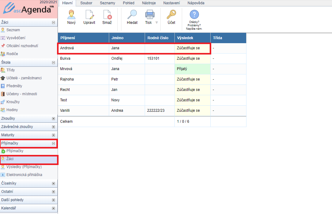Open the Soubor menu

pyautogui.click(x=86, y=3)
